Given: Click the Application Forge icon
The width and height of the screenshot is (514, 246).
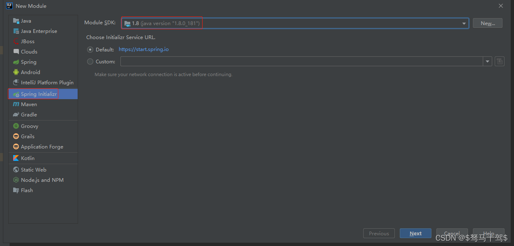Looking at the screenshot, I should [16, 146].
